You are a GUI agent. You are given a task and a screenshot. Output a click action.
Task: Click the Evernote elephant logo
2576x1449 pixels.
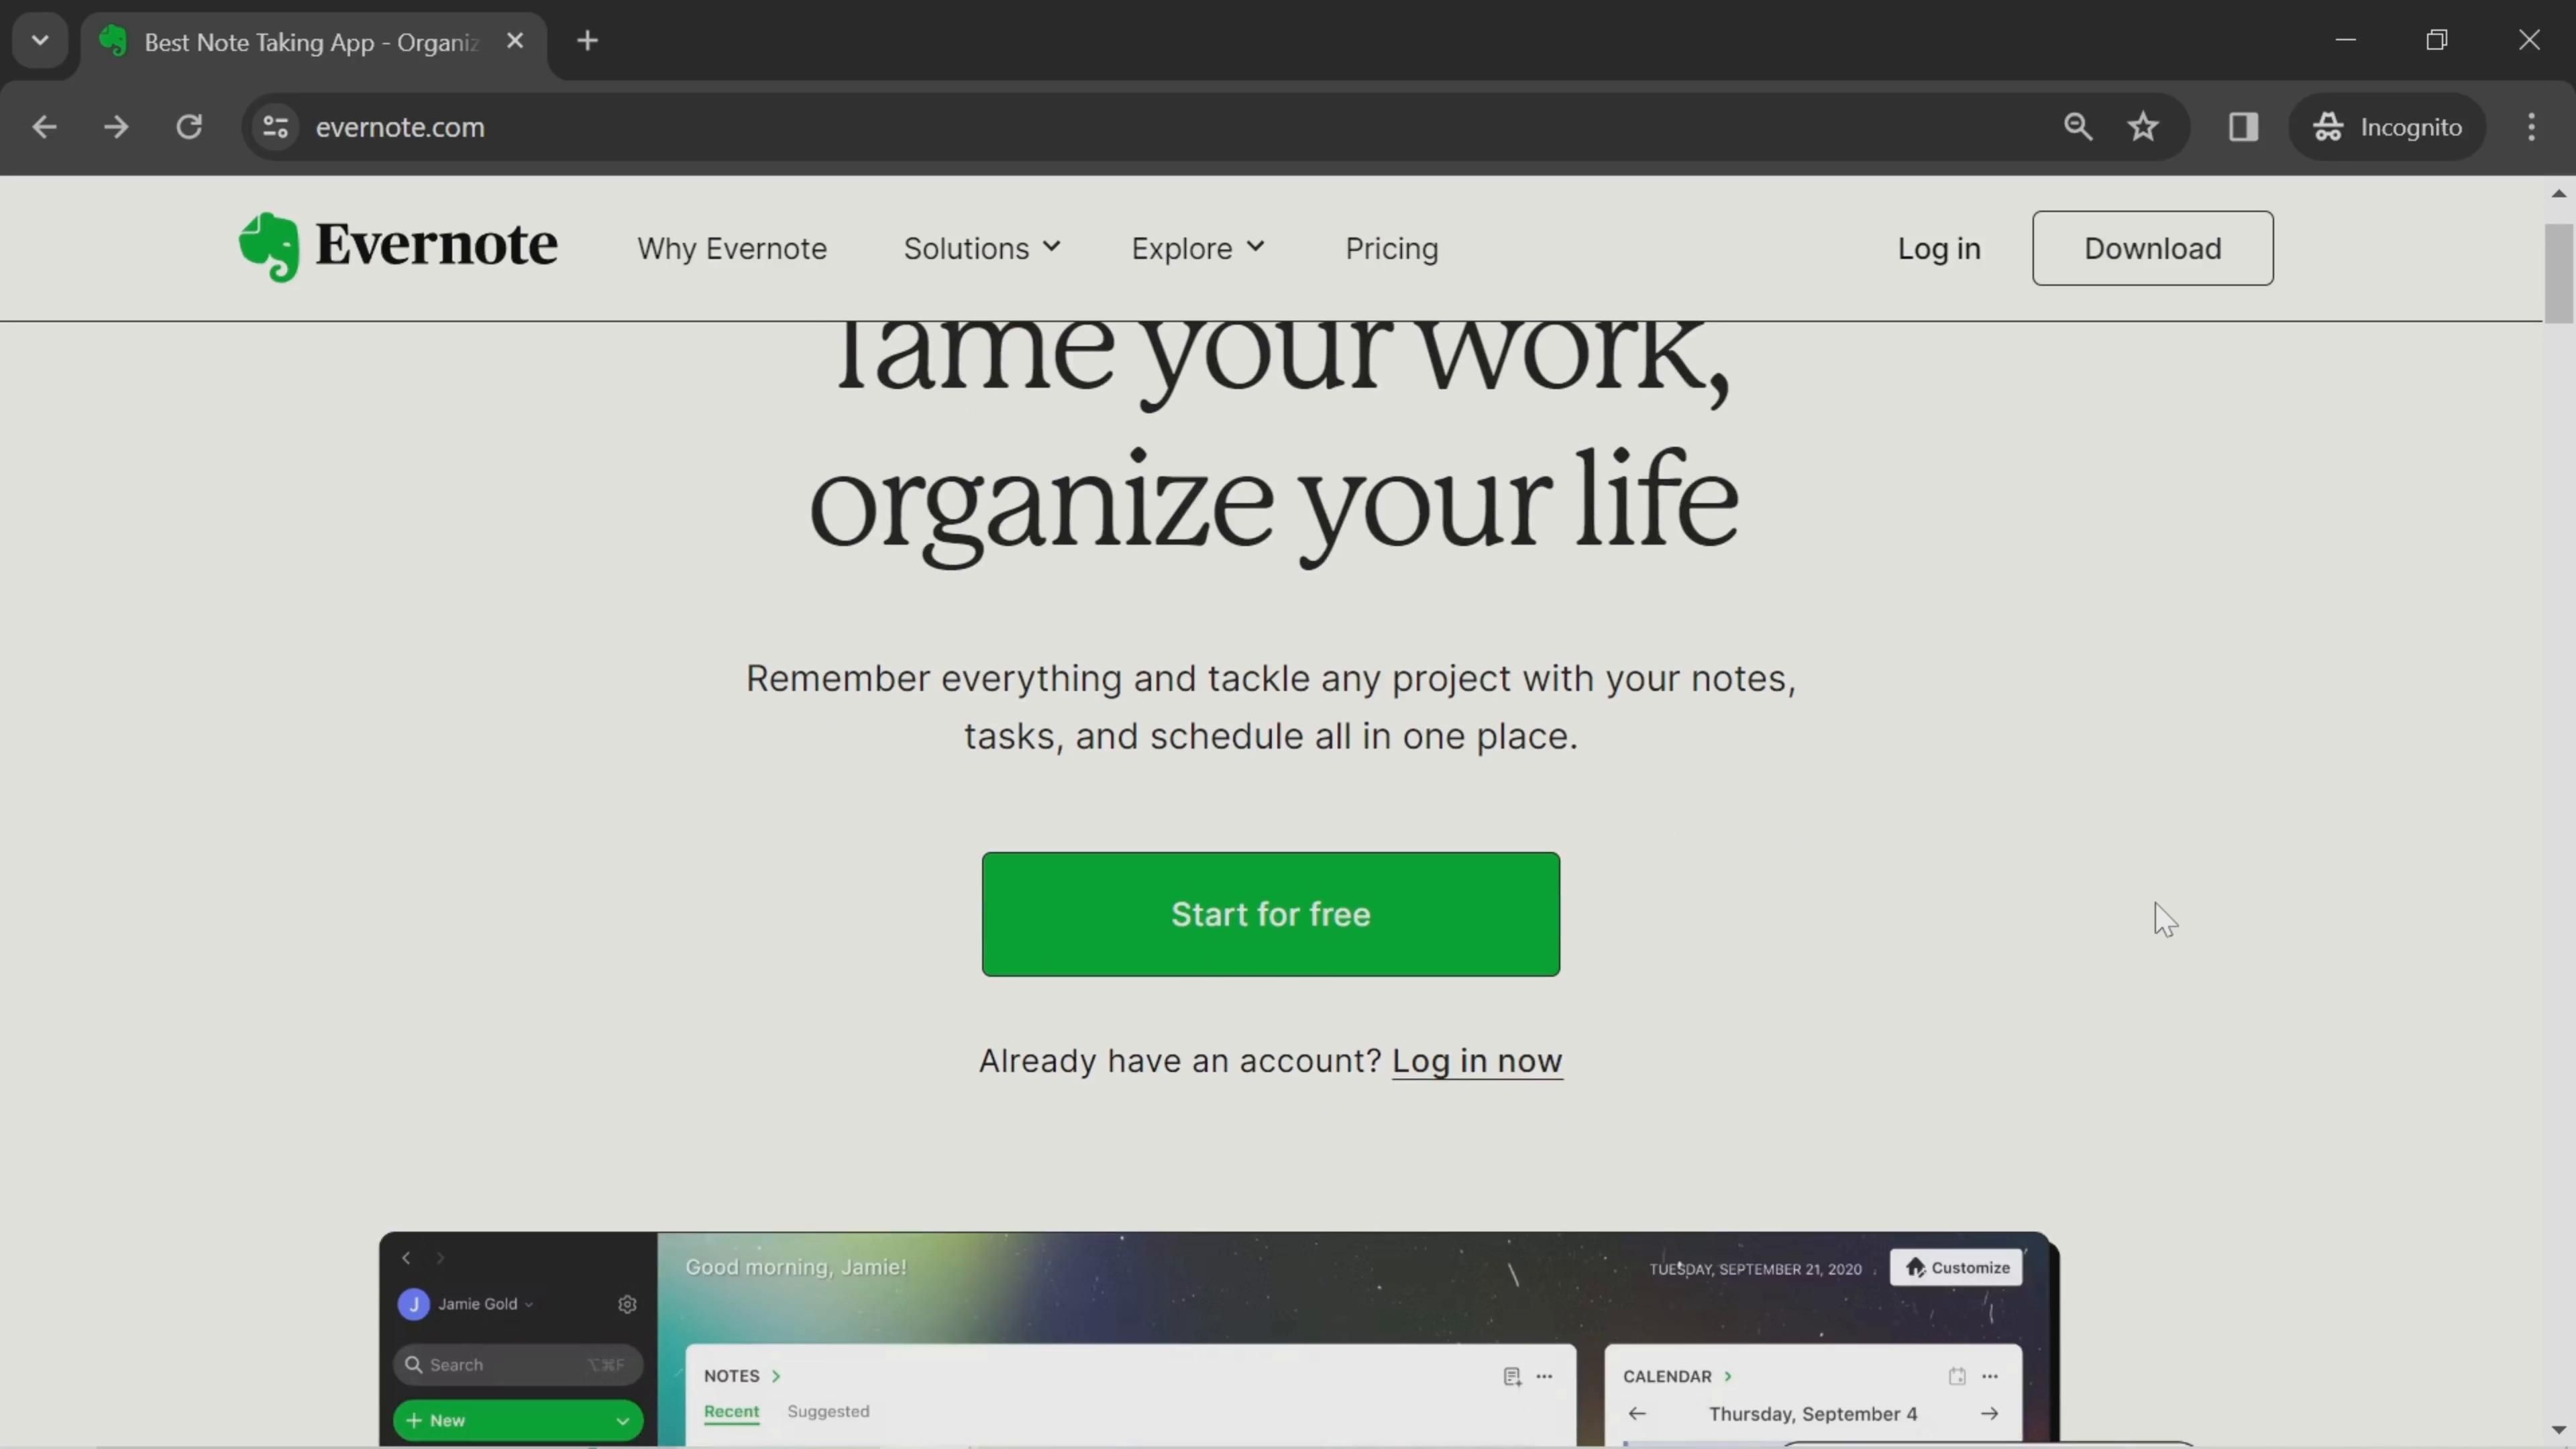pyautogui.click(x=269, y=247)
